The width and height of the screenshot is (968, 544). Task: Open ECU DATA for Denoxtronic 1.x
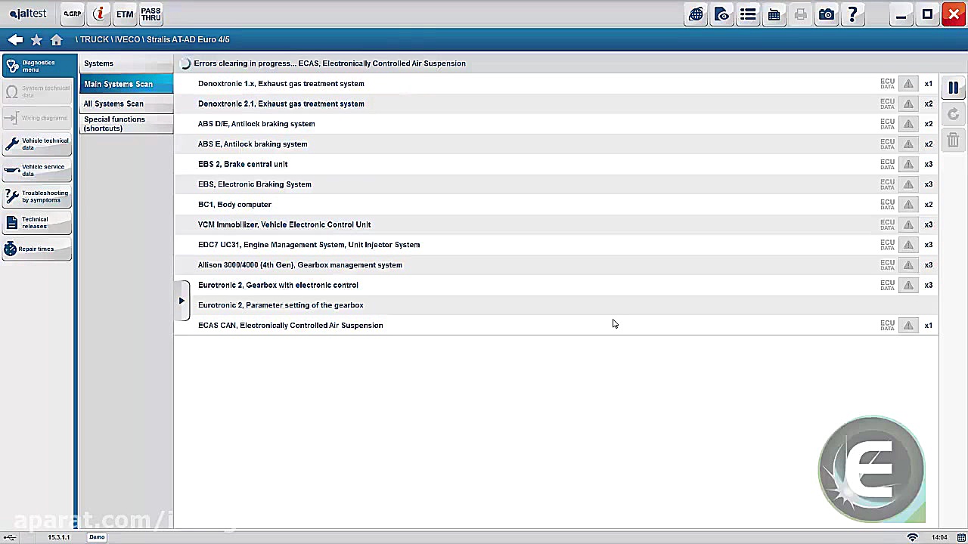tap(887, 84)
